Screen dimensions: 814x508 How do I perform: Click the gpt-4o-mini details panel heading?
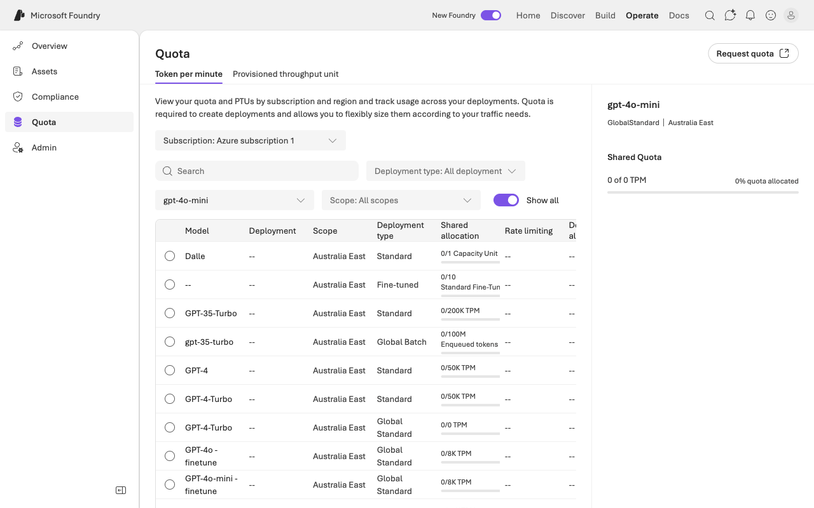click(633, 105)
